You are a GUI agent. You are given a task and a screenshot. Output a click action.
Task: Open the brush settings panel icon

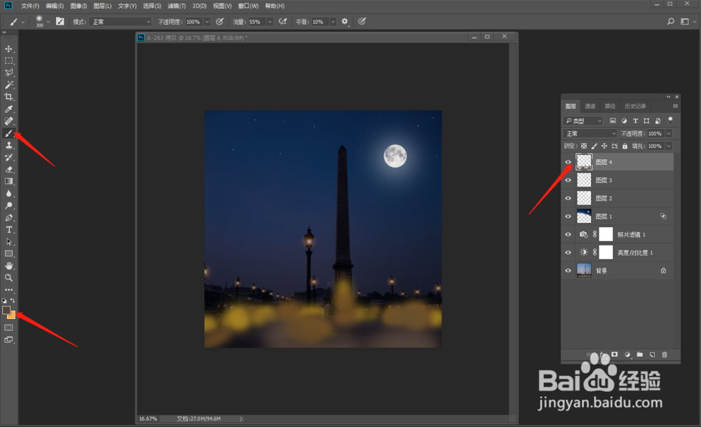[60, 22]
